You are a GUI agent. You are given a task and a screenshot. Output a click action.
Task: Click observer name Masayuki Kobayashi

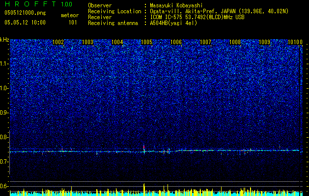pos(176,5)
